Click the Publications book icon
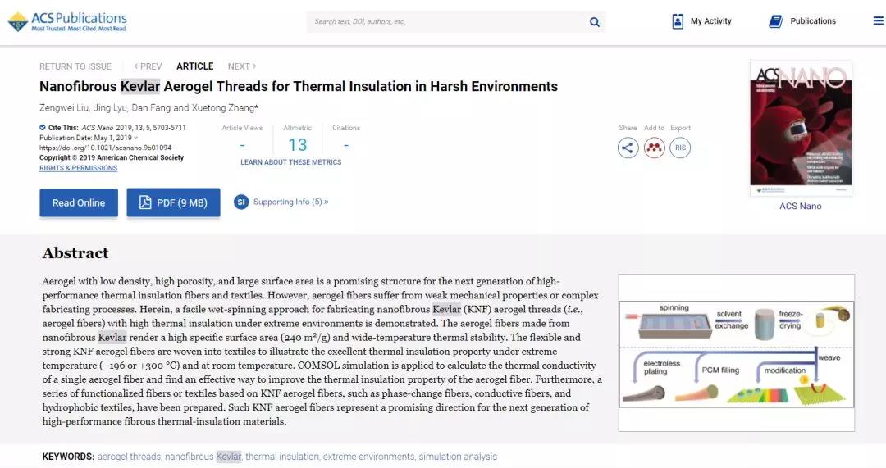 775,21
